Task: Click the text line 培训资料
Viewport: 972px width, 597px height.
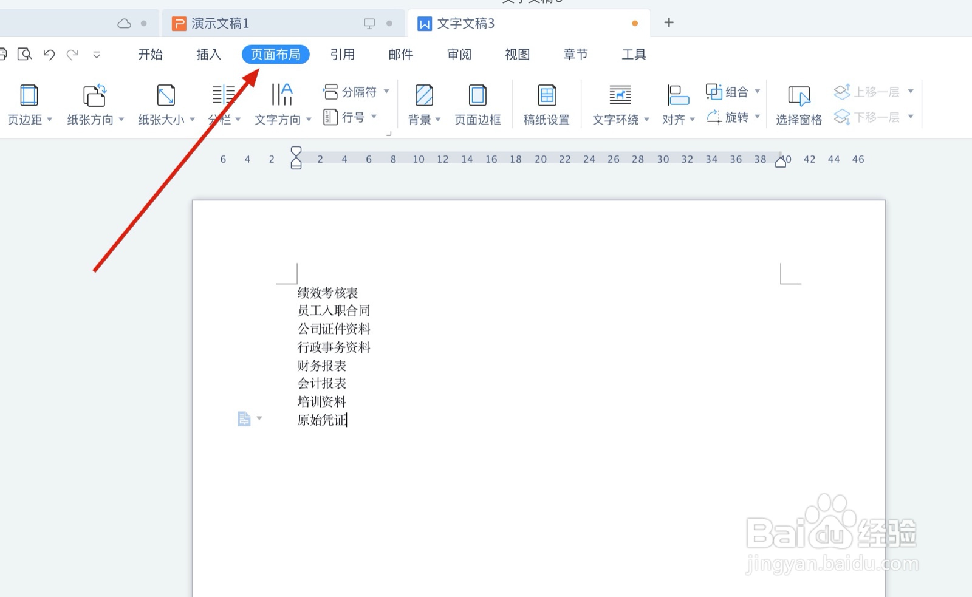Action: pyautogui.click(x=321, y=401)
